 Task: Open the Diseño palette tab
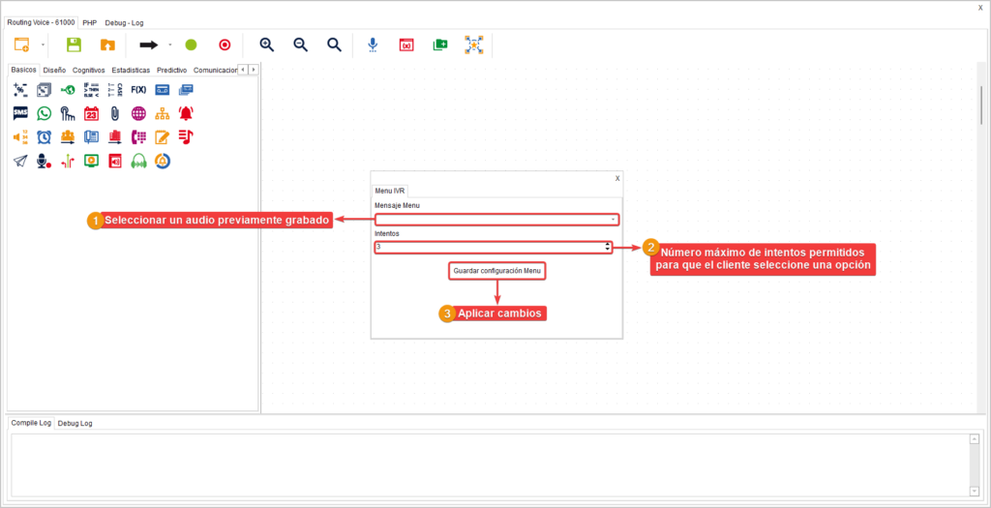coord(54,70)
